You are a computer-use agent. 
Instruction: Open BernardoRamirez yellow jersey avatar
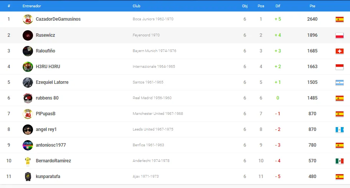28,161
